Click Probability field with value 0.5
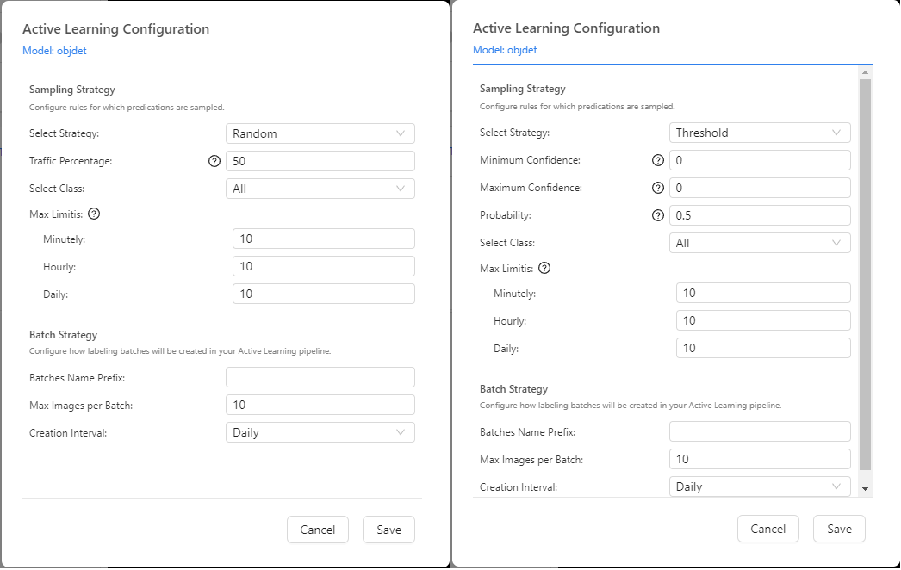 tap(760, 215)
